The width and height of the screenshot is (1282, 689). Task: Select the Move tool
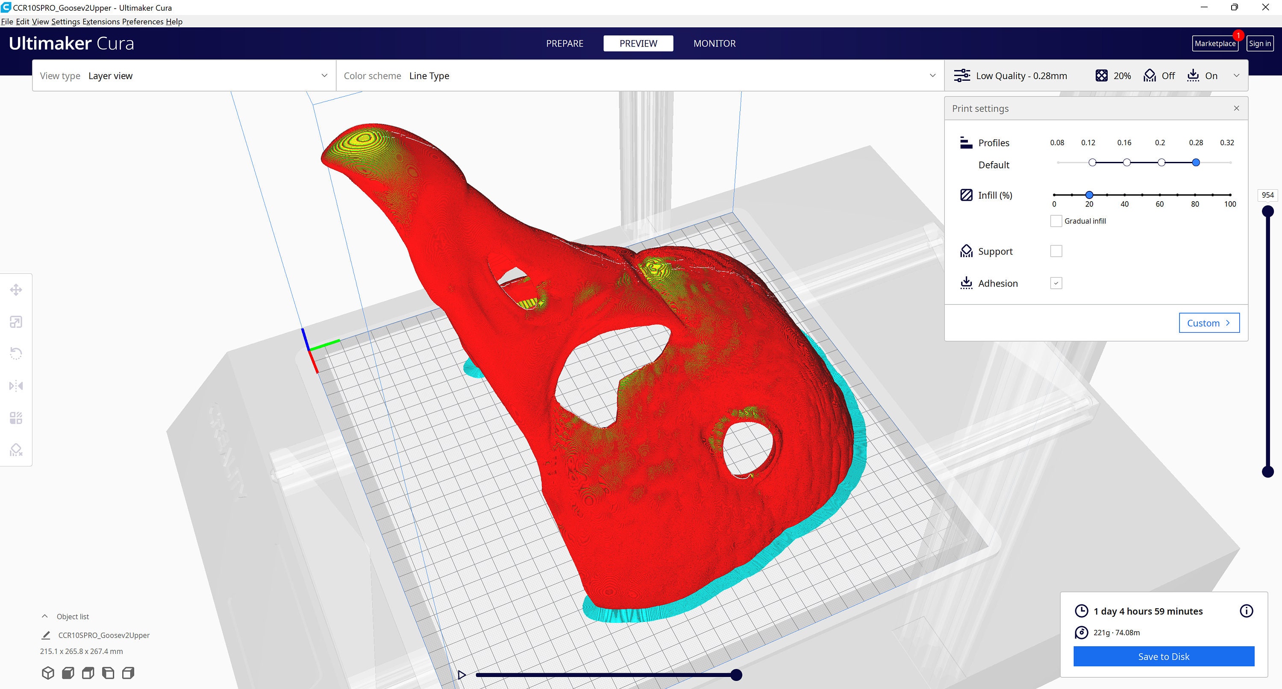point(16,290)
